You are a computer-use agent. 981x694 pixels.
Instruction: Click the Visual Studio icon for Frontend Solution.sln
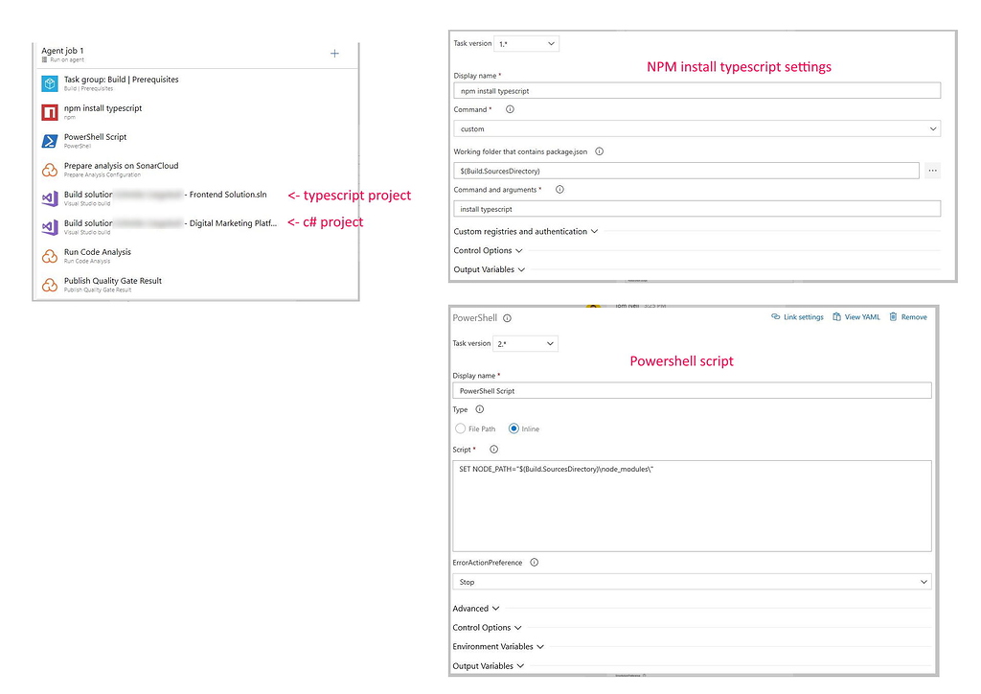coord(50,198)
